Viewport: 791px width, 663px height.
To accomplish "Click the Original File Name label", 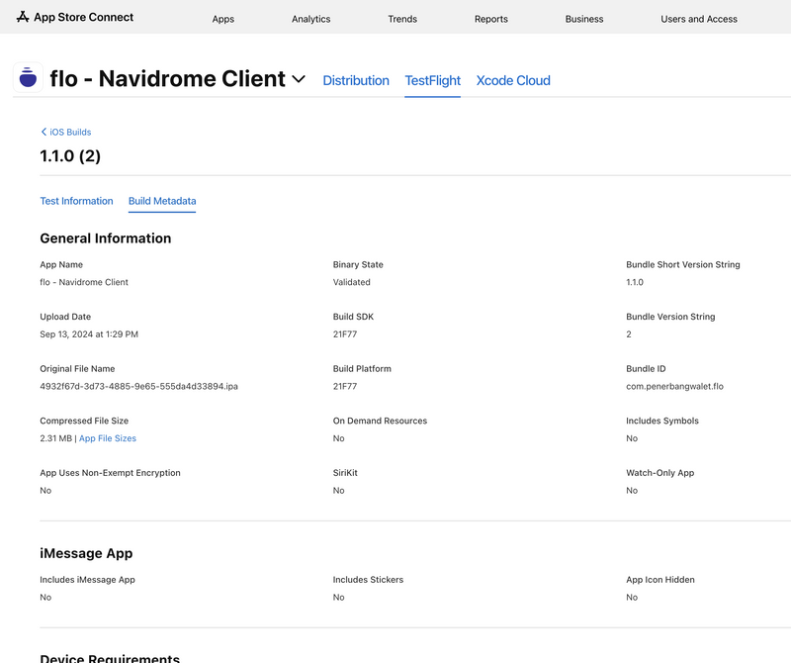I will (x=77, y=369).
